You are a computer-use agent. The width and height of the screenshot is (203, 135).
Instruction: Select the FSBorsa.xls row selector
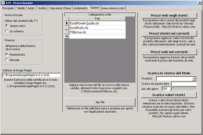(x=67, y=32)
